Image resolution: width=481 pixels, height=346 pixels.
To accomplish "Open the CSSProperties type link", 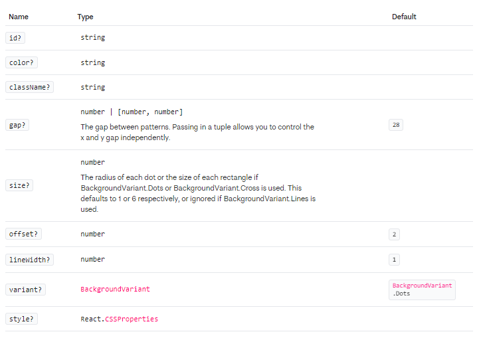I will click(132, 319).
